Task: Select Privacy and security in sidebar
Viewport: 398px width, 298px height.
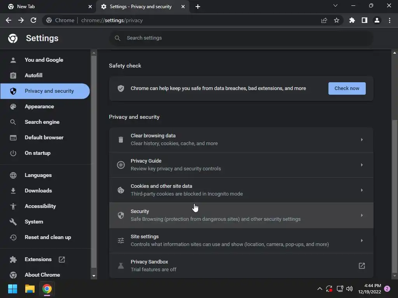Action: 45,91
